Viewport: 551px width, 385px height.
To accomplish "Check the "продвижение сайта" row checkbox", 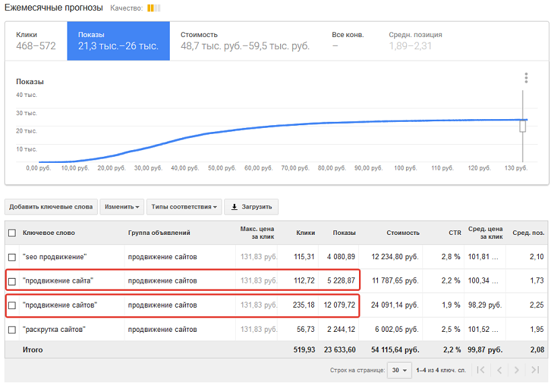I will coord(12,281).
